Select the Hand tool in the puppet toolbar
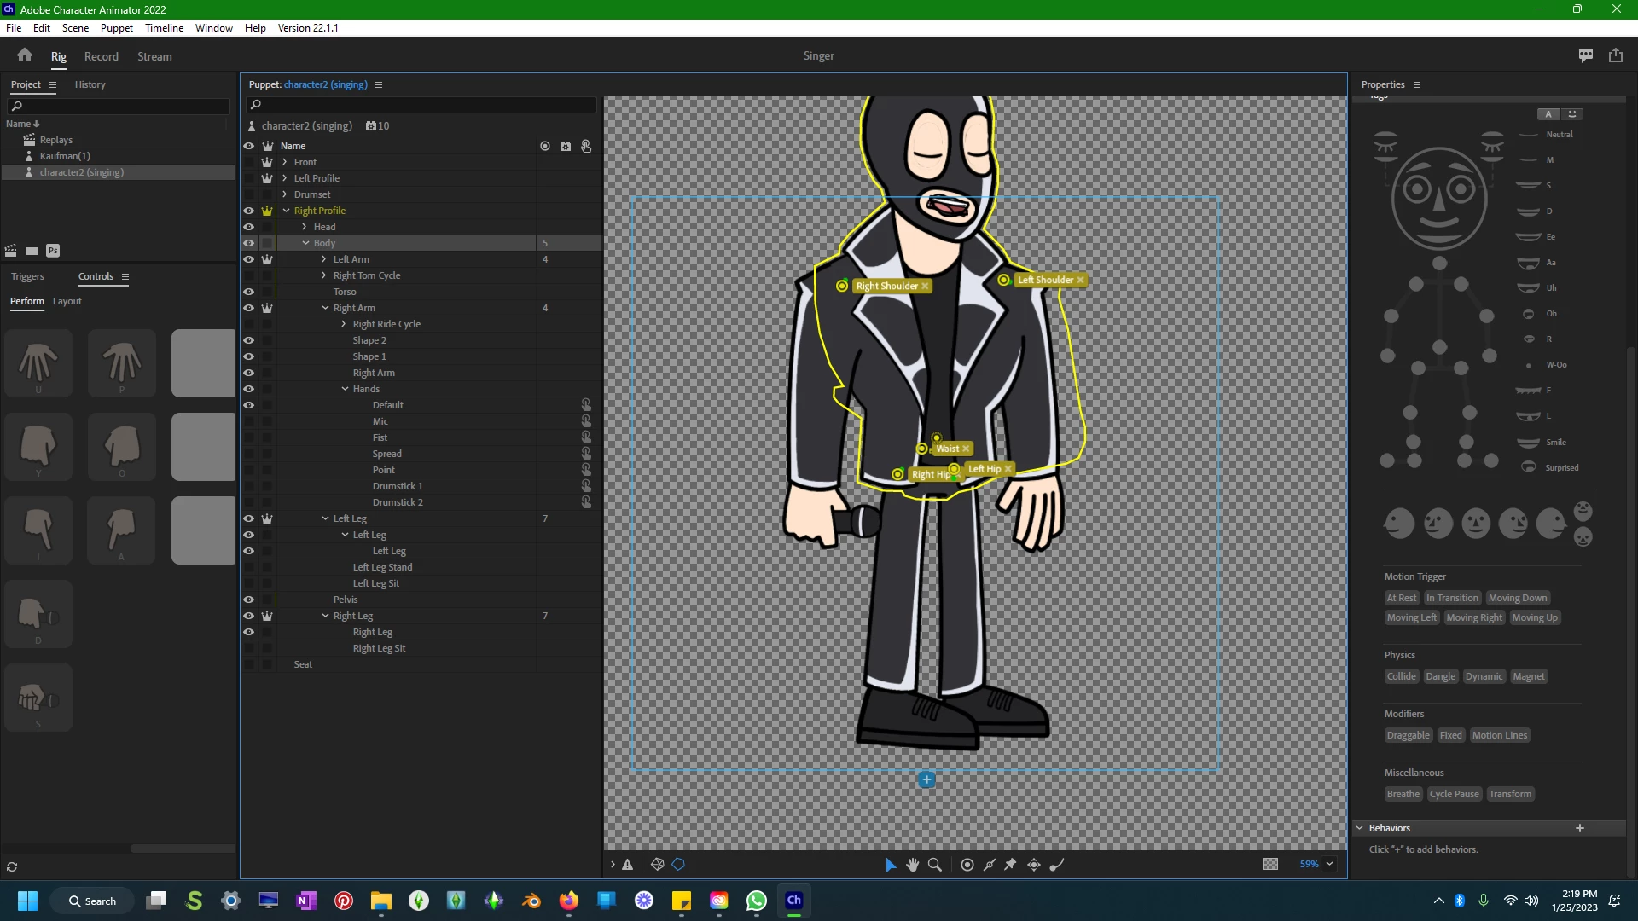Viewport: 1638px width, 921px height. click(912, 865)
